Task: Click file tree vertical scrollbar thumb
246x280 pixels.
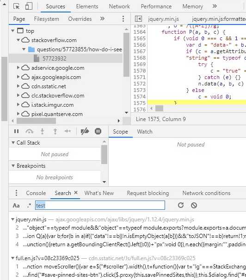Action: click(x=126, y=55)
